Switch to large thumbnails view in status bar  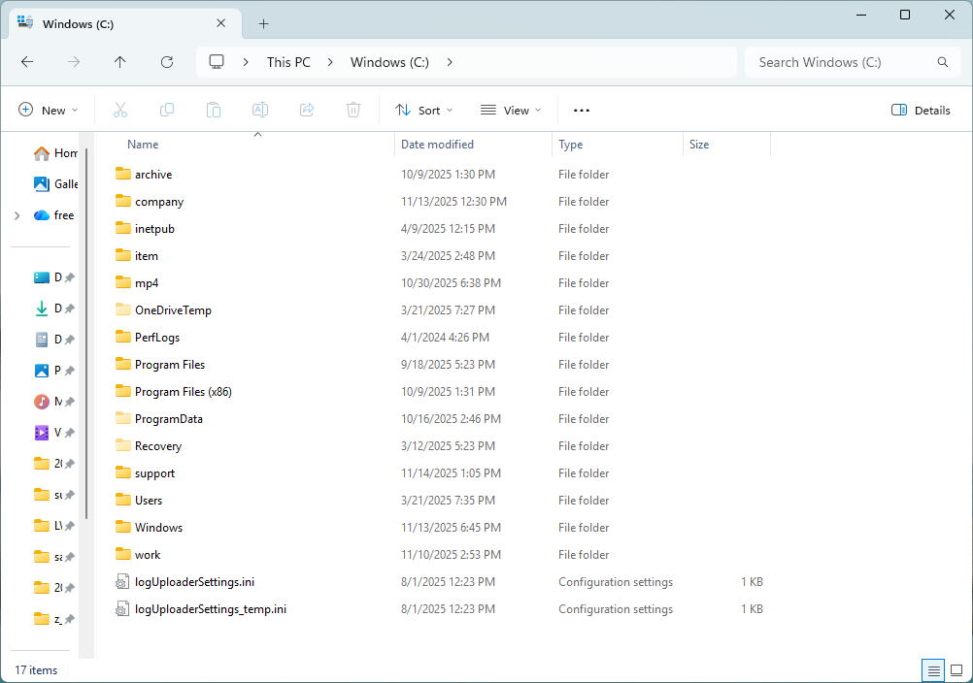(x=956, y=670)
